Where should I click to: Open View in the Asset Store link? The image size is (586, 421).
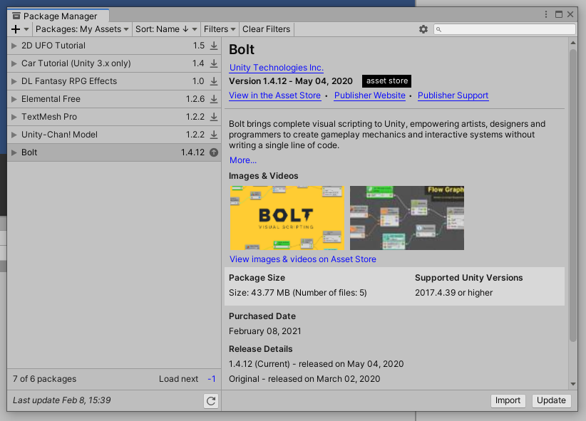pos(274,95)
